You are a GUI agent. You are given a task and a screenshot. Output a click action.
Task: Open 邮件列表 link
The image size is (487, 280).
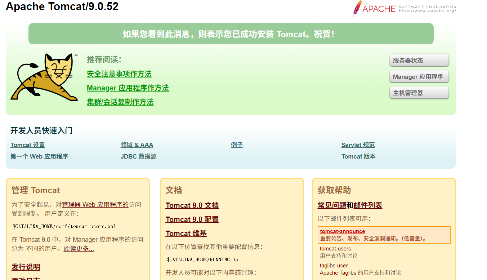[x=368, y=205]
